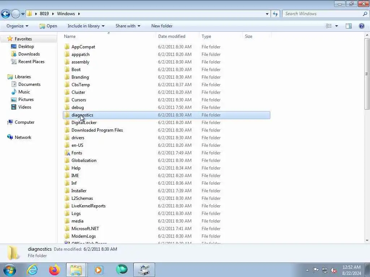Open the Share with menu
The image size is (370, 277).
pos(128,26)
